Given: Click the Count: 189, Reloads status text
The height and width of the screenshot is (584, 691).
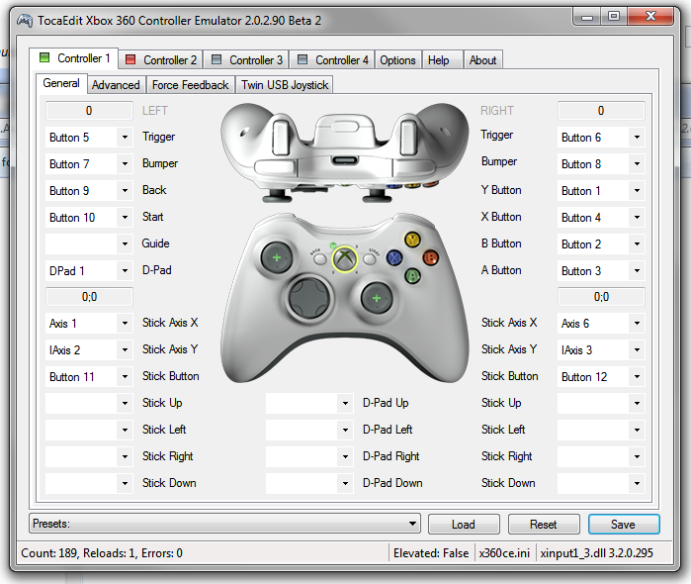Looking at the screenshot, I should click(102, 553).
